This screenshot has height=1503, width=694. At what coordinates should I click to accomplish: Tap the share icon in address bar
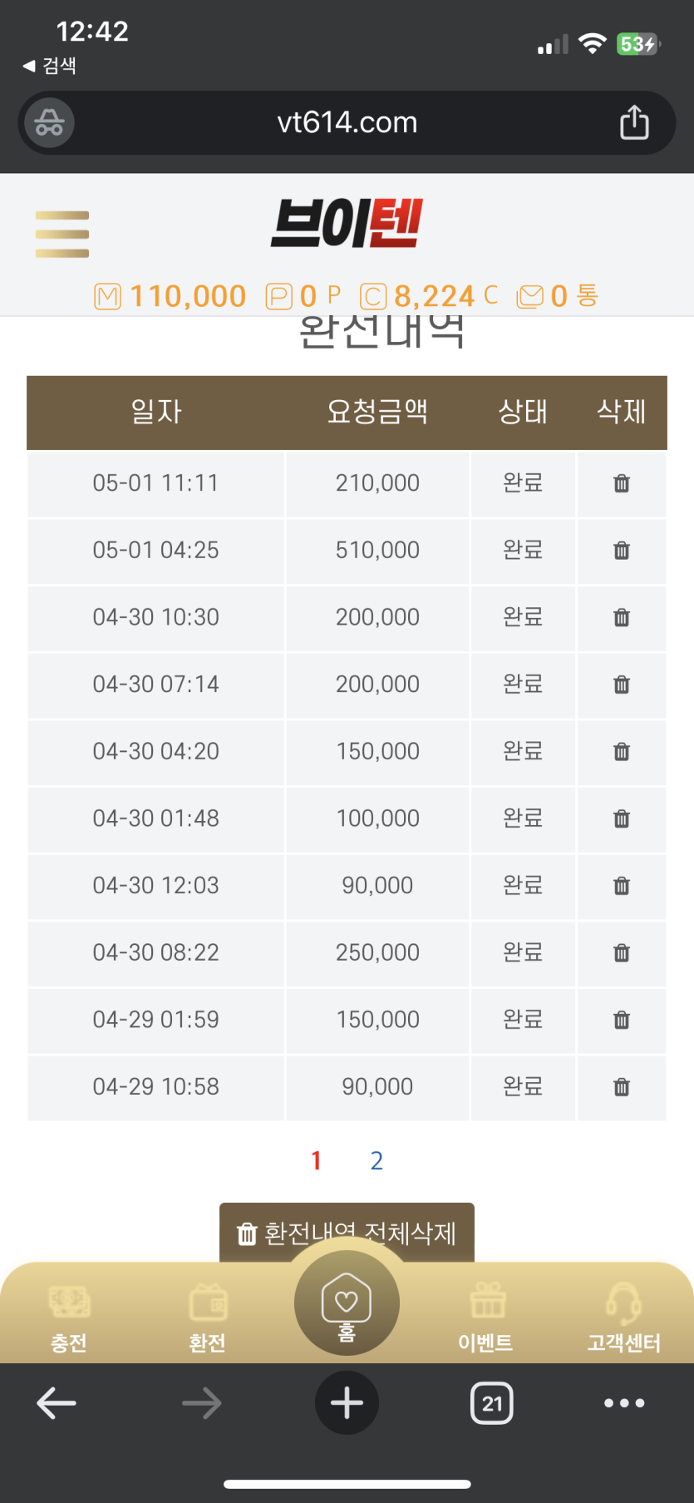point(634,122)
